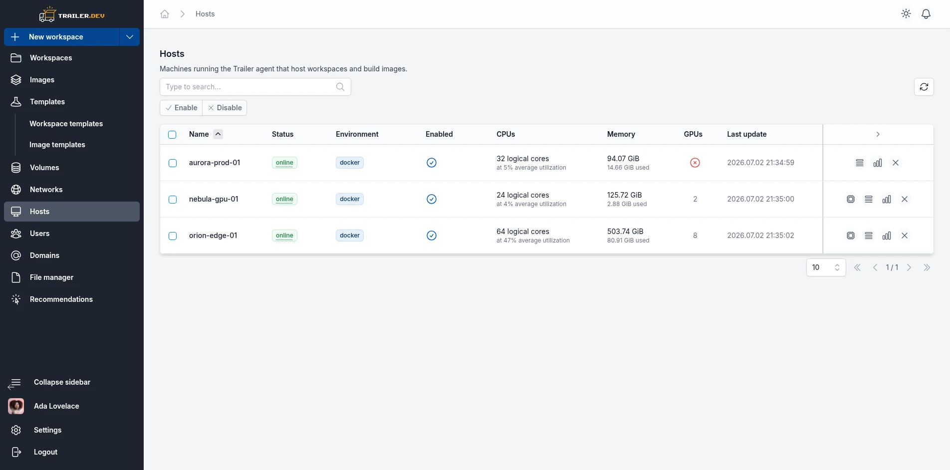950x470 pixels.
Task: Toggle the select-all checkbox in header
Action: point(172,135)
